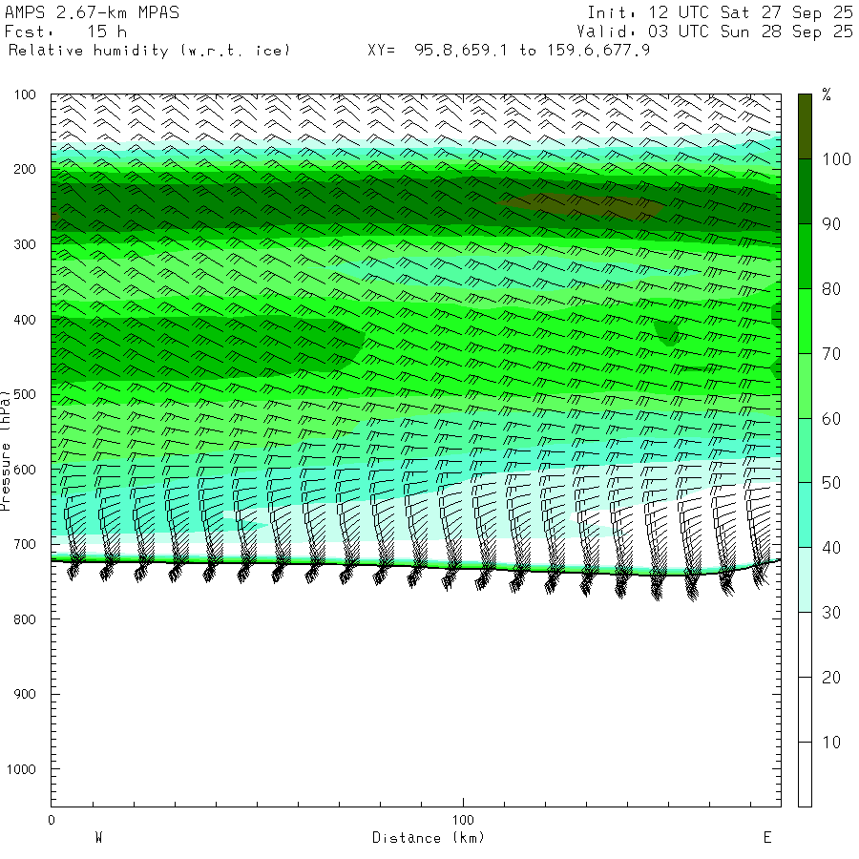Click the 700 pressure axis label
Viewport: 859px width, 859px height.
25,544
